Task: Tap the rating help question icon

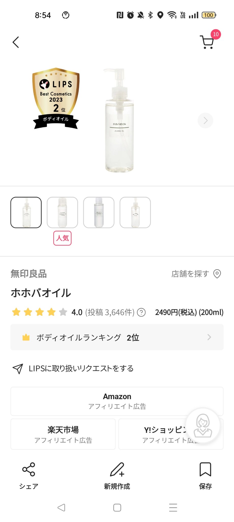Action: coord(141,312)
